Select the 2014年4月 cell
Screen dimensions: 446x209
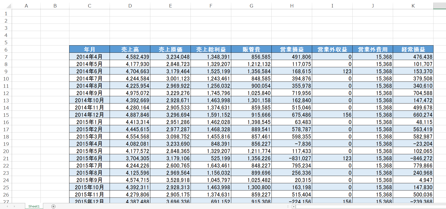[89, 57]
